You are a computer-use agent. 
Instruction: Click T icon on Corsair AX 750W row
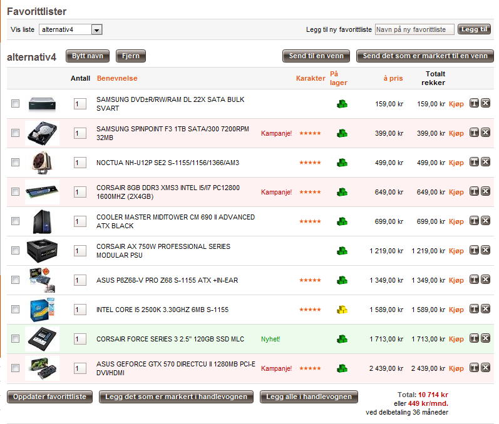[474, 250]
